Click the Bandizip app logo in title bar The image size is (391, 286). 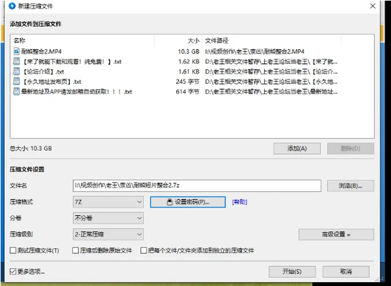point(12,6)
